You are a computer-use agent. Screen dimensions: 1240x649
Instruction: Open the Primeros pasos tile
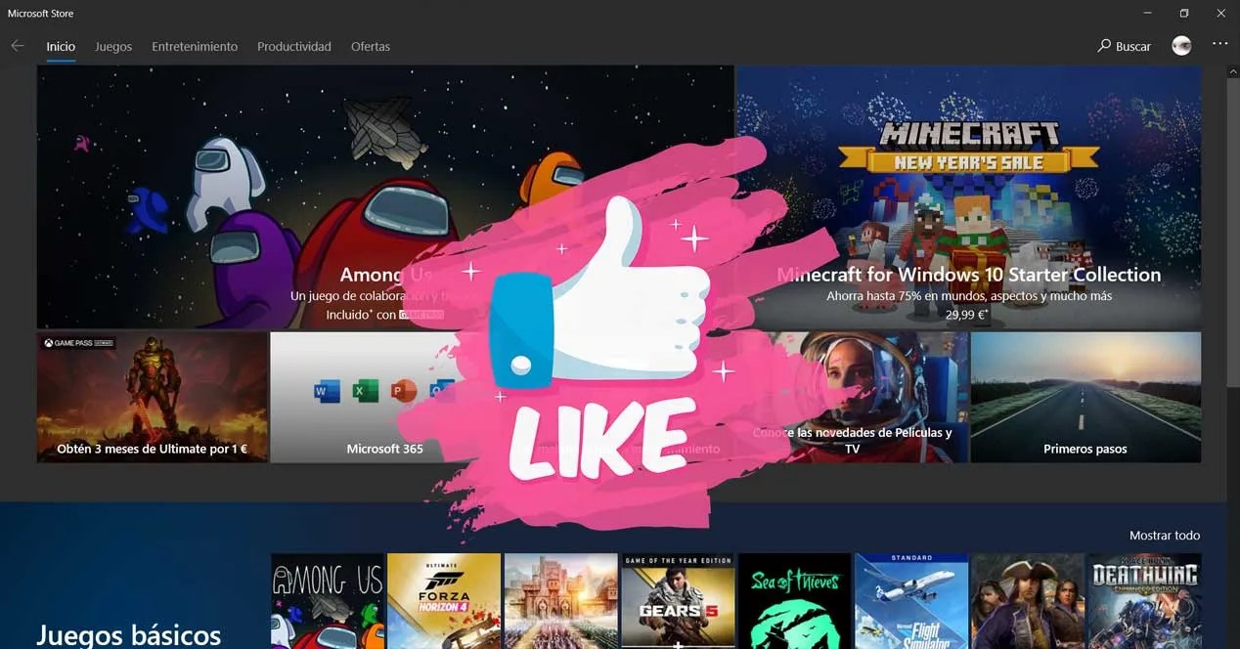(1085, 397)
